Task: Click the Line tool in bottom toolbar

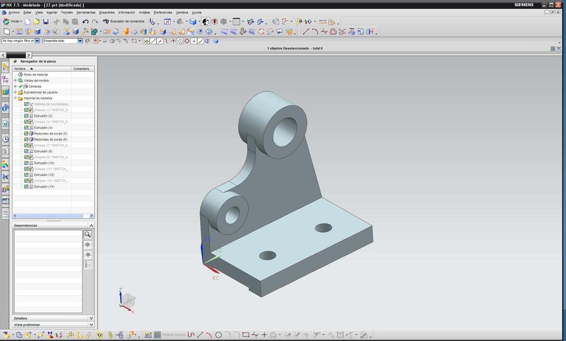Action: [x=200, y=335]
